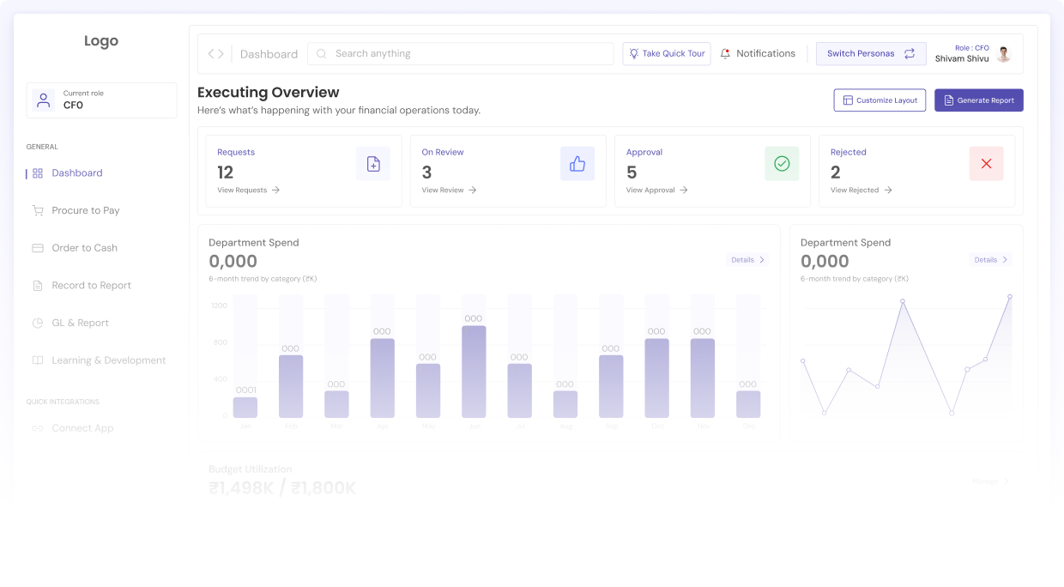Select the Jun bar in Department Spend
The height and width of the screenshot is (587, 1064).
474,372
